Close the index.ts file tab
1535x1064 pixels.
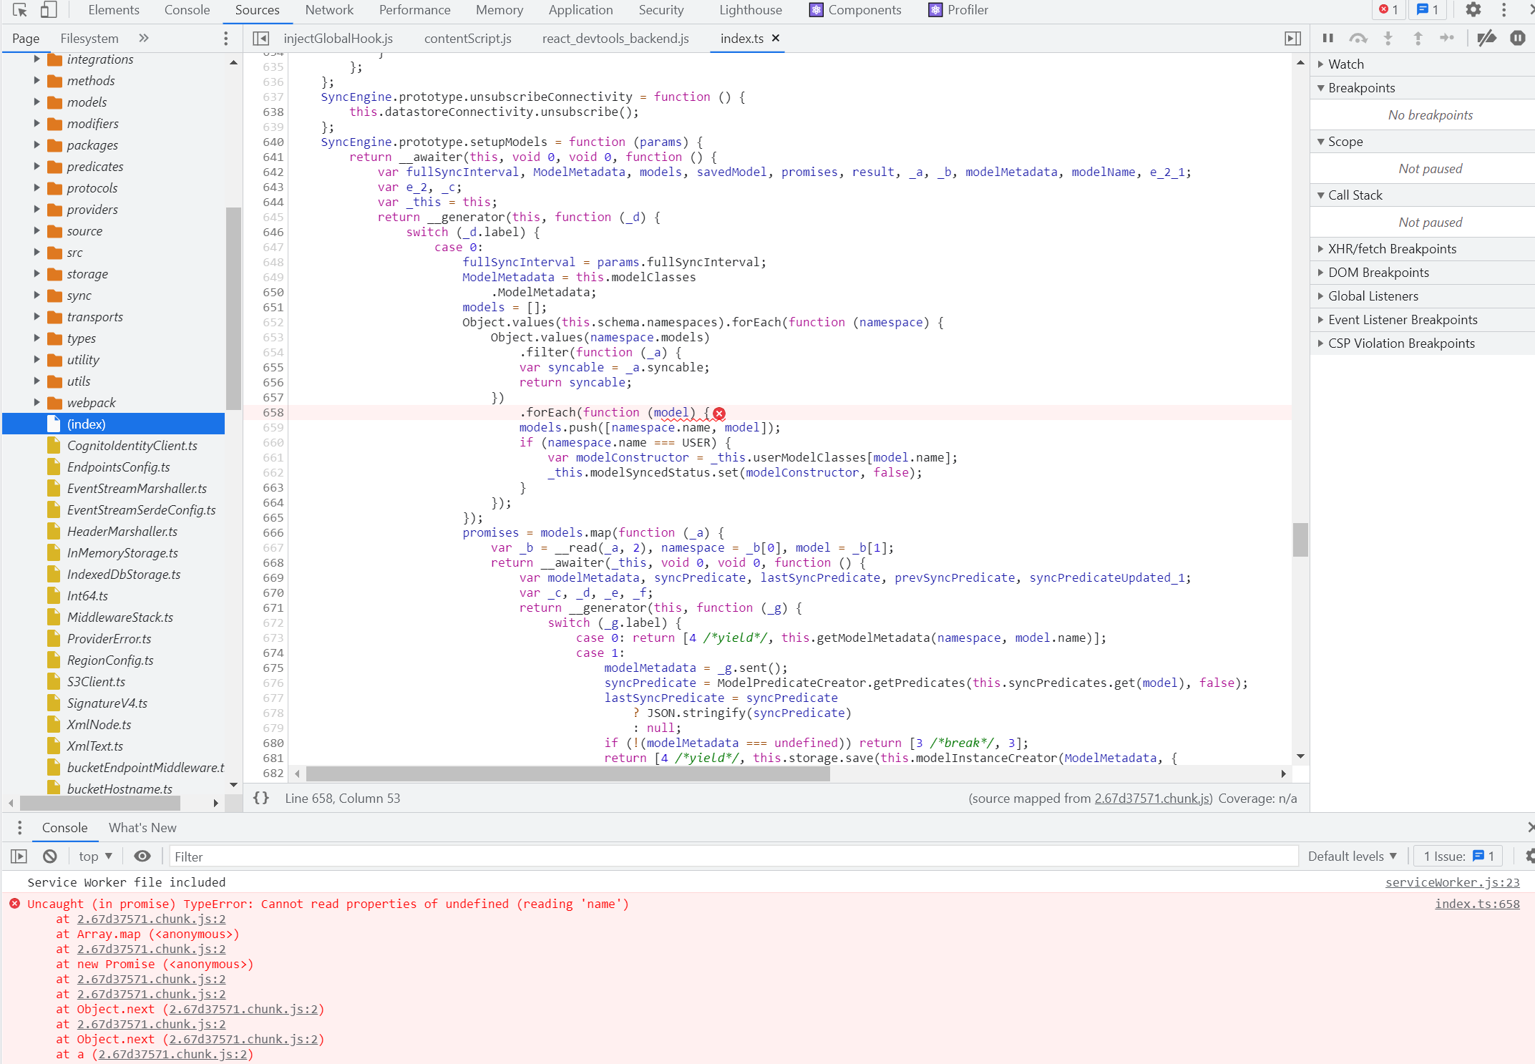(x=775, y=39)
